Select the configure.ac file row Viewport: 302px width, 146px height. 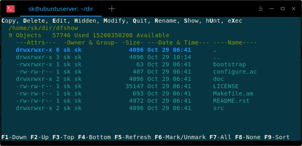136,72
